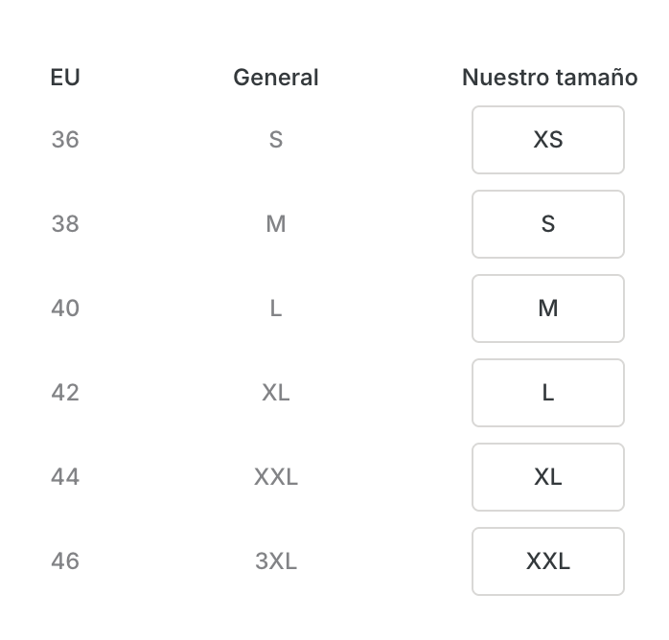This screenshot has height=640, width=669.
Task: Click EU size 36 in the table
Action: tap(65, 140)
